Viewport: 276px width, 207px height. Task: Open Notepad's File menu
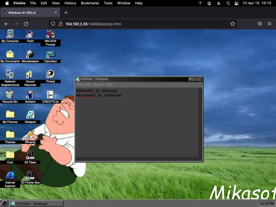point(80,84)
